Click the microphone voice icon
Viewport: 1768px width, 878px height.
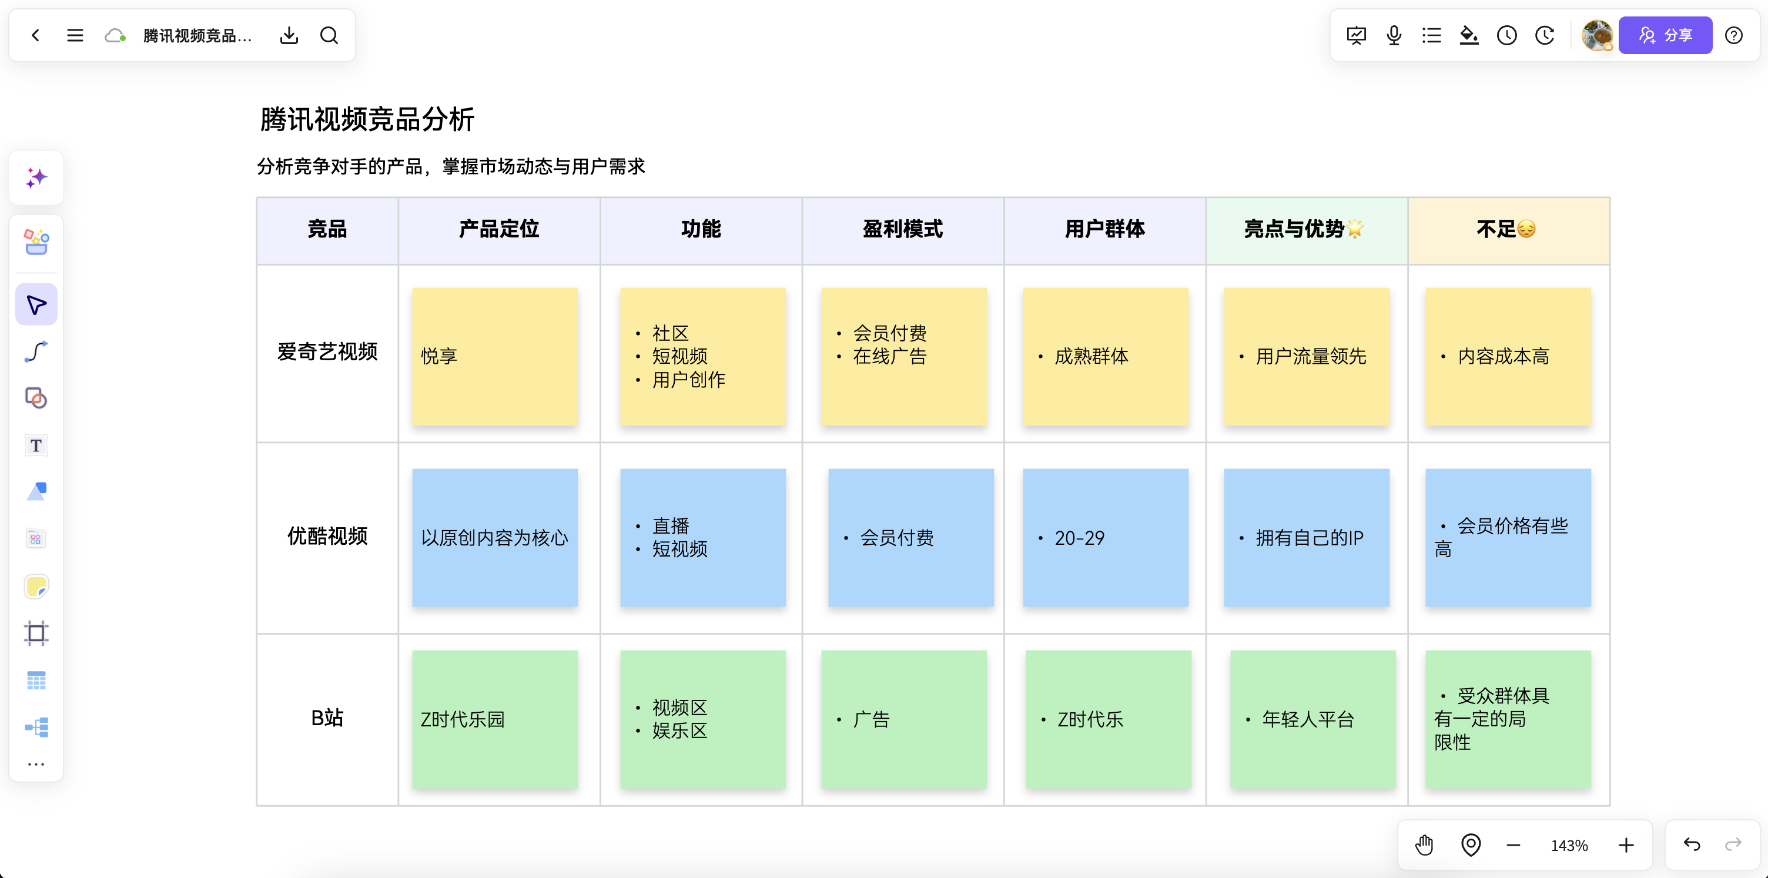click(x=1394, y=35)
